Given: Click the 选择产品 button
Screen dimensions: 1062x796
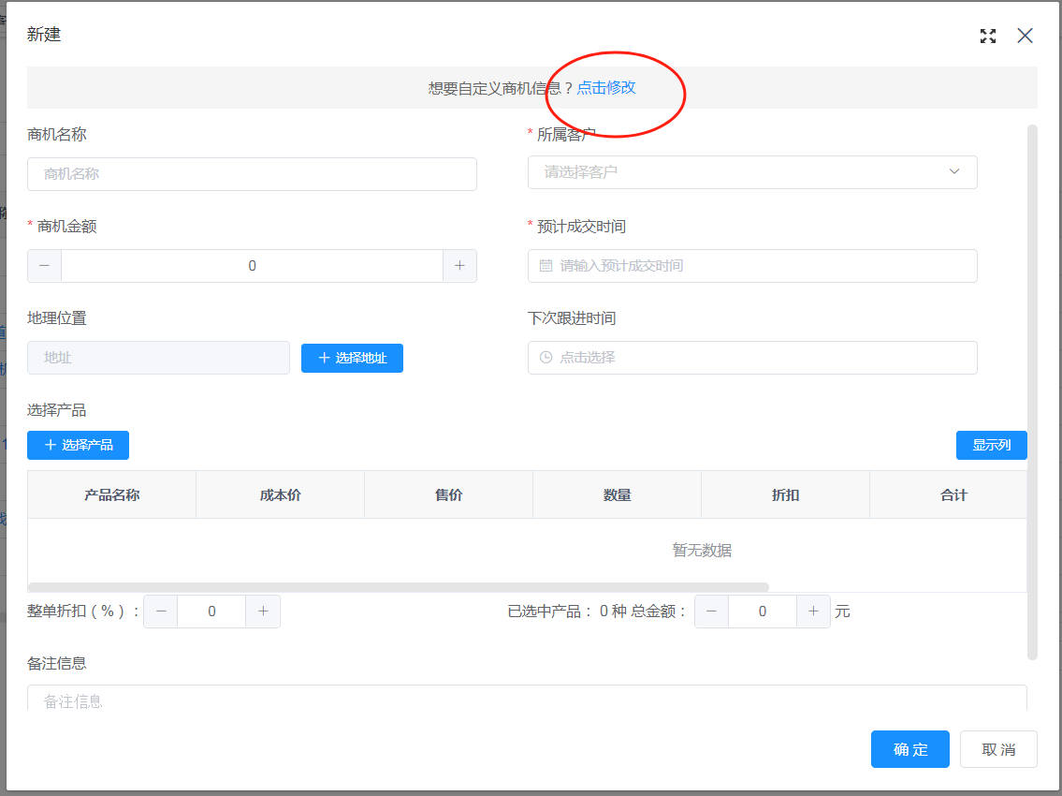Looking at the screenshot, I should click(78, 445).
